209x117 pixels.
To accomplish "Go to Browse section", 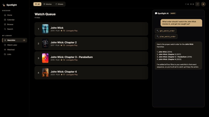I will 15,24.
